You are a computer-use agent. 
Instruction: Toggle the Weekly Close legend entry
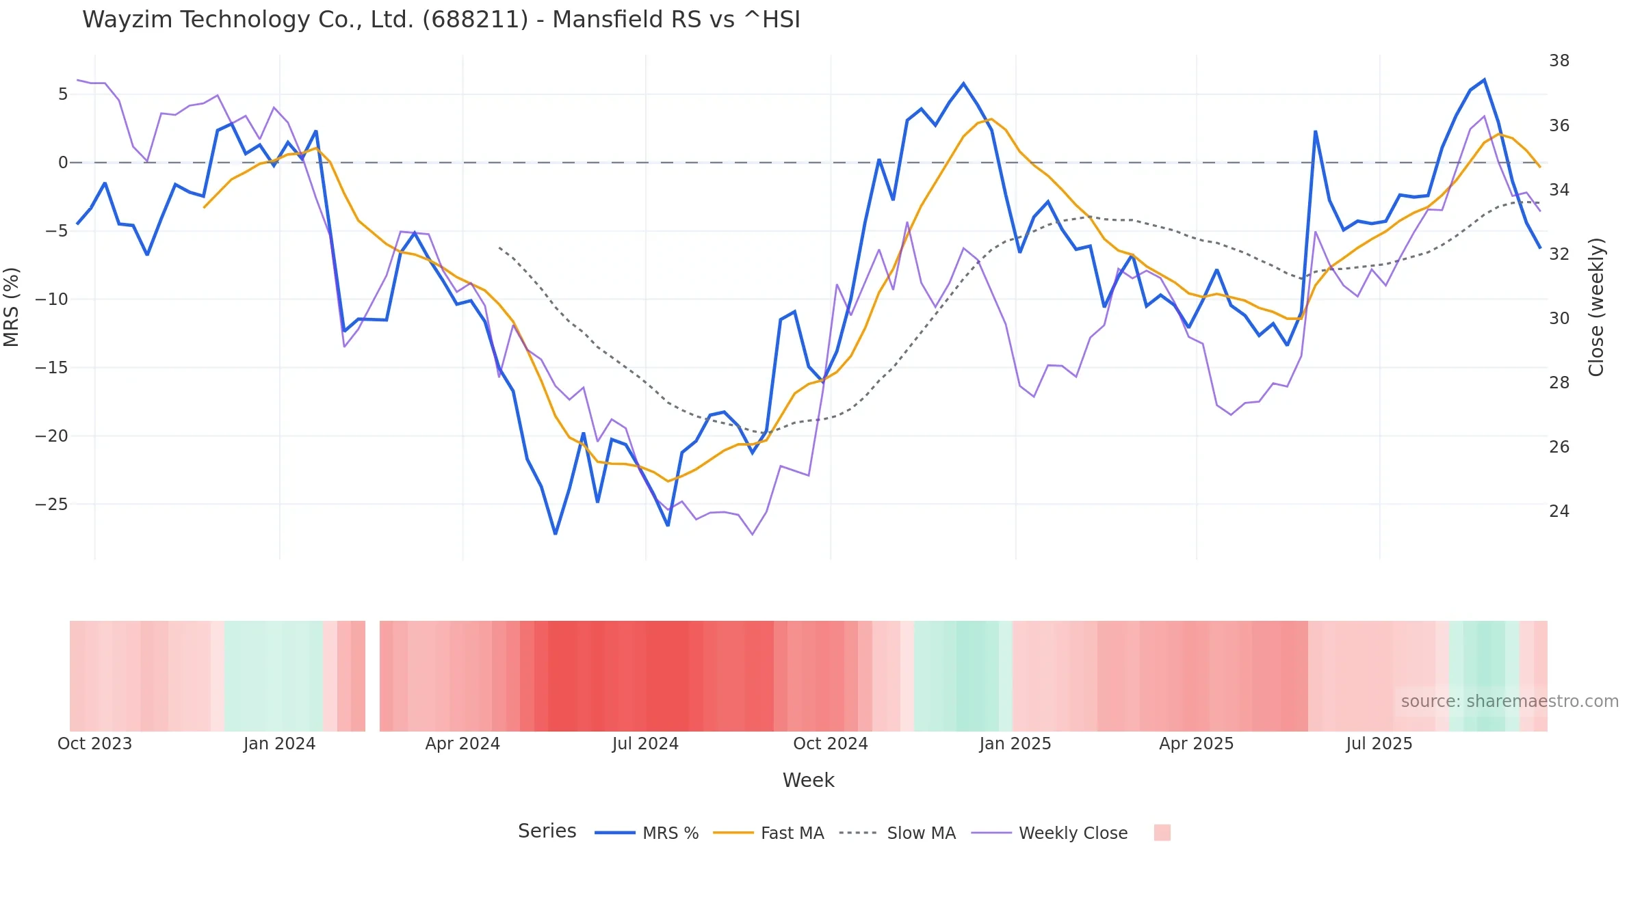[1050, 833]
